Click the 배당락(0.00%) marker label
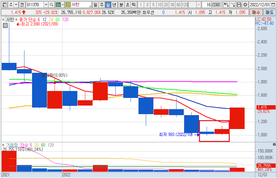Screen dimensions: 277x178 click(x=55, y=75)
